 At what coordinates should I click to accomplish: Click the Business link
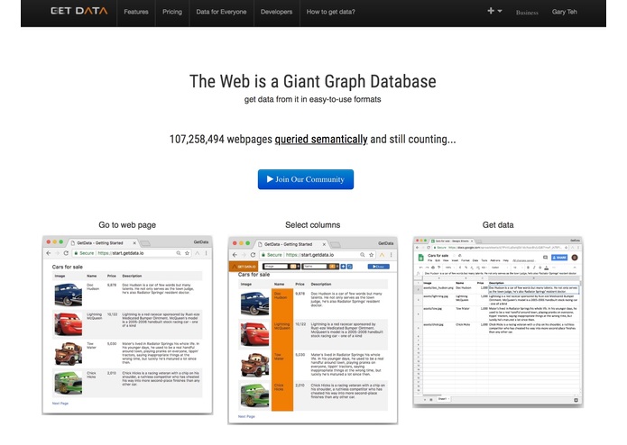(527, 13)
